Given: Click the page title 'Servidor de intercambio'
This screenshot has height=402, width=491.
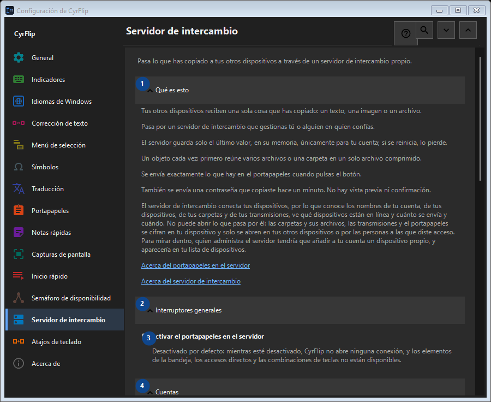Looking at the screenshot, I should 182,31.
